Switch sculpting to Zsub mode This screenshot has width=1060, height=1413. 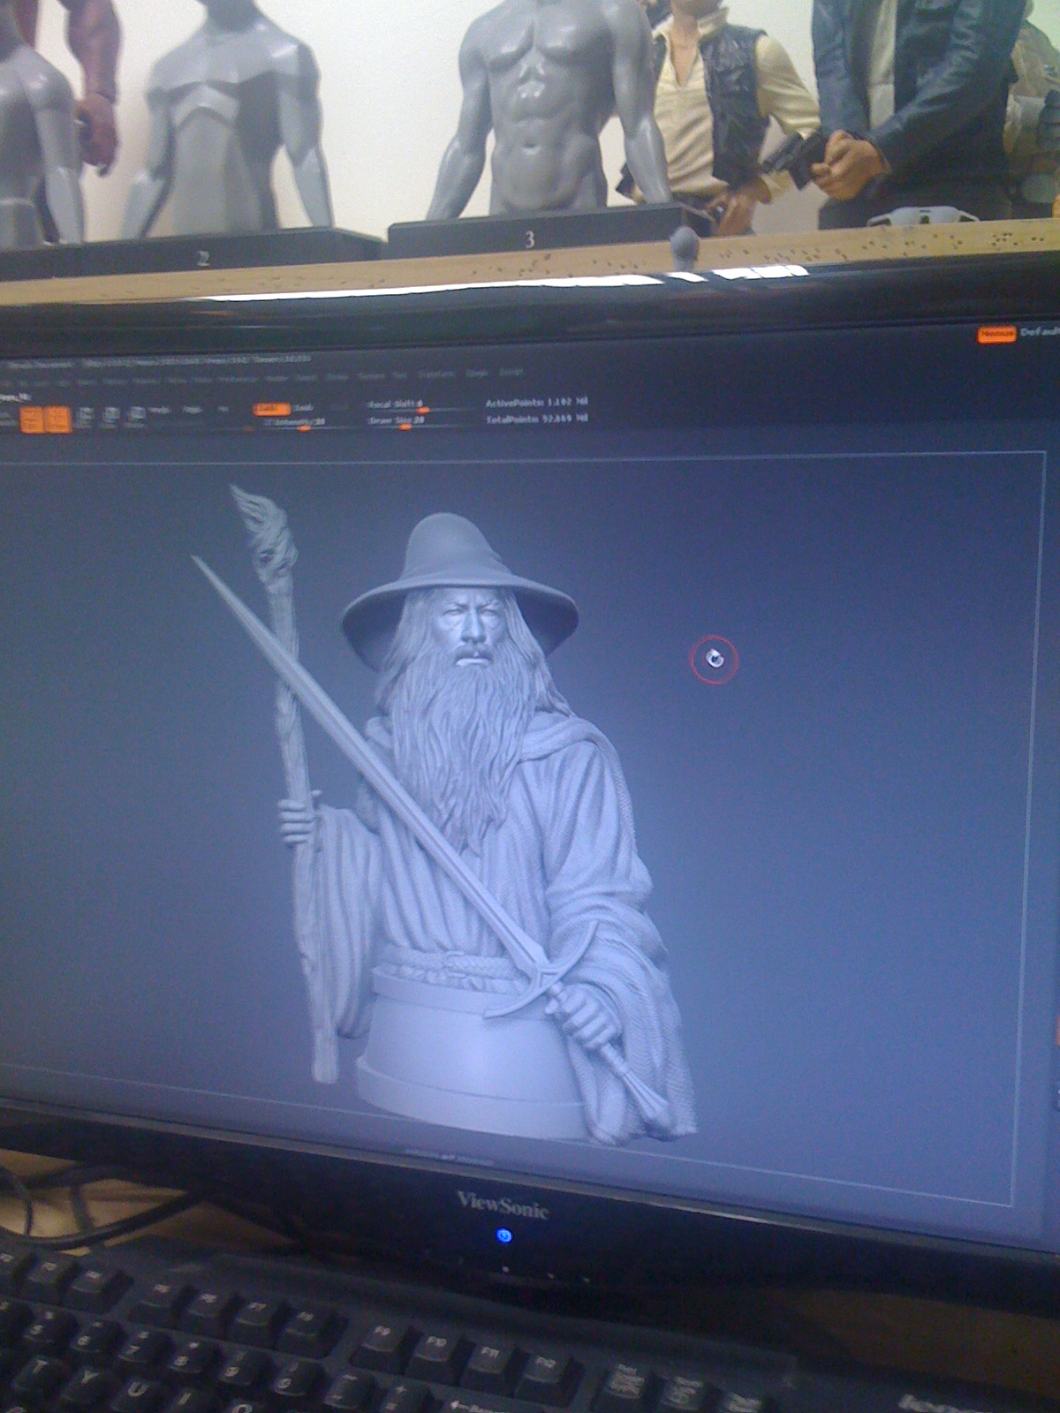pyautogui.click(x=303, y=408)
